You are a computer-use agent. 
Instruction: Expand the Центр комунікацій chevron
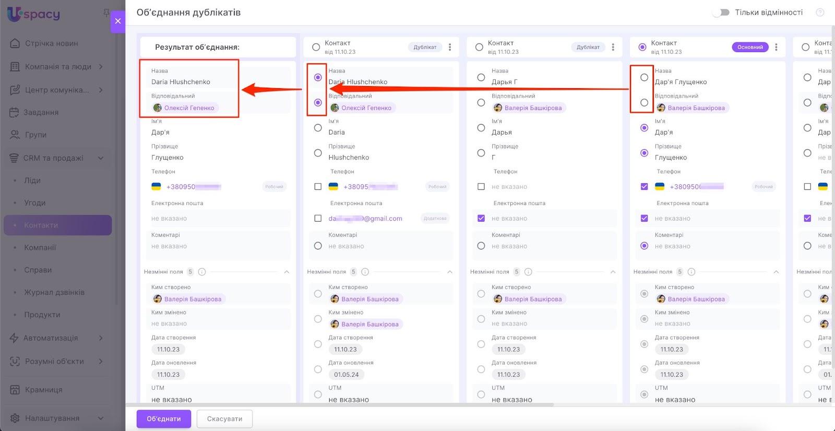[101, 90]
